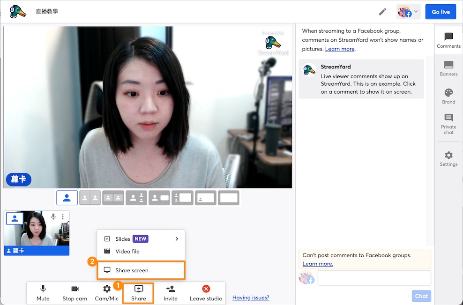463x305 pixels.
Task: Open the Private chat tab
Action: tap(448, 124)
